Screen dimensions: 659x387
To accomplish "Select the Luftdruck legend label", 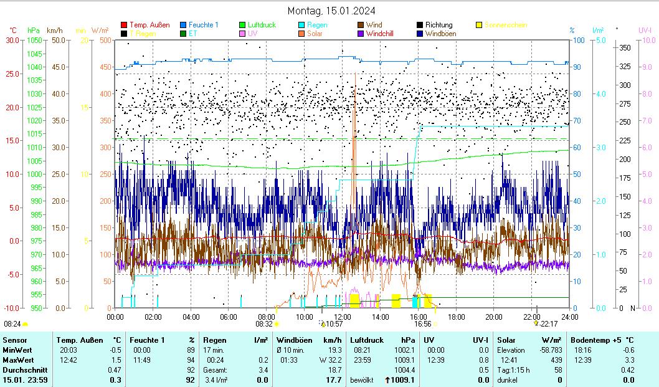I will [x=261, y=25].
